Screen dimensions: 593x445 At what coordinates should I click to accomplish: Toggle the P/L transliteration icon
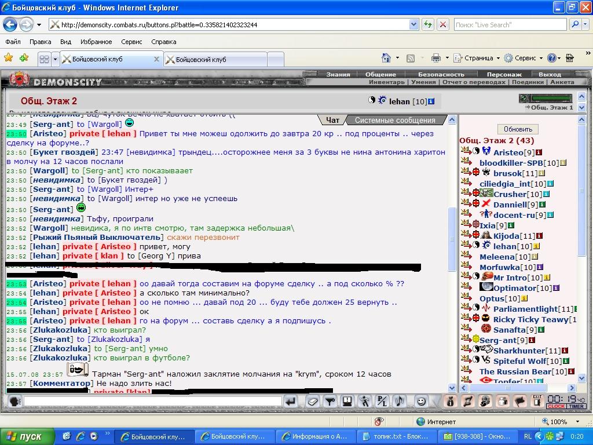pos(382,401)
